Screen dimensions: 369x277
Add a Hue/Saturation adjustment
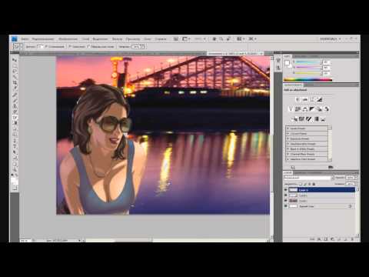pyautogui.click(x=298, y=109)
